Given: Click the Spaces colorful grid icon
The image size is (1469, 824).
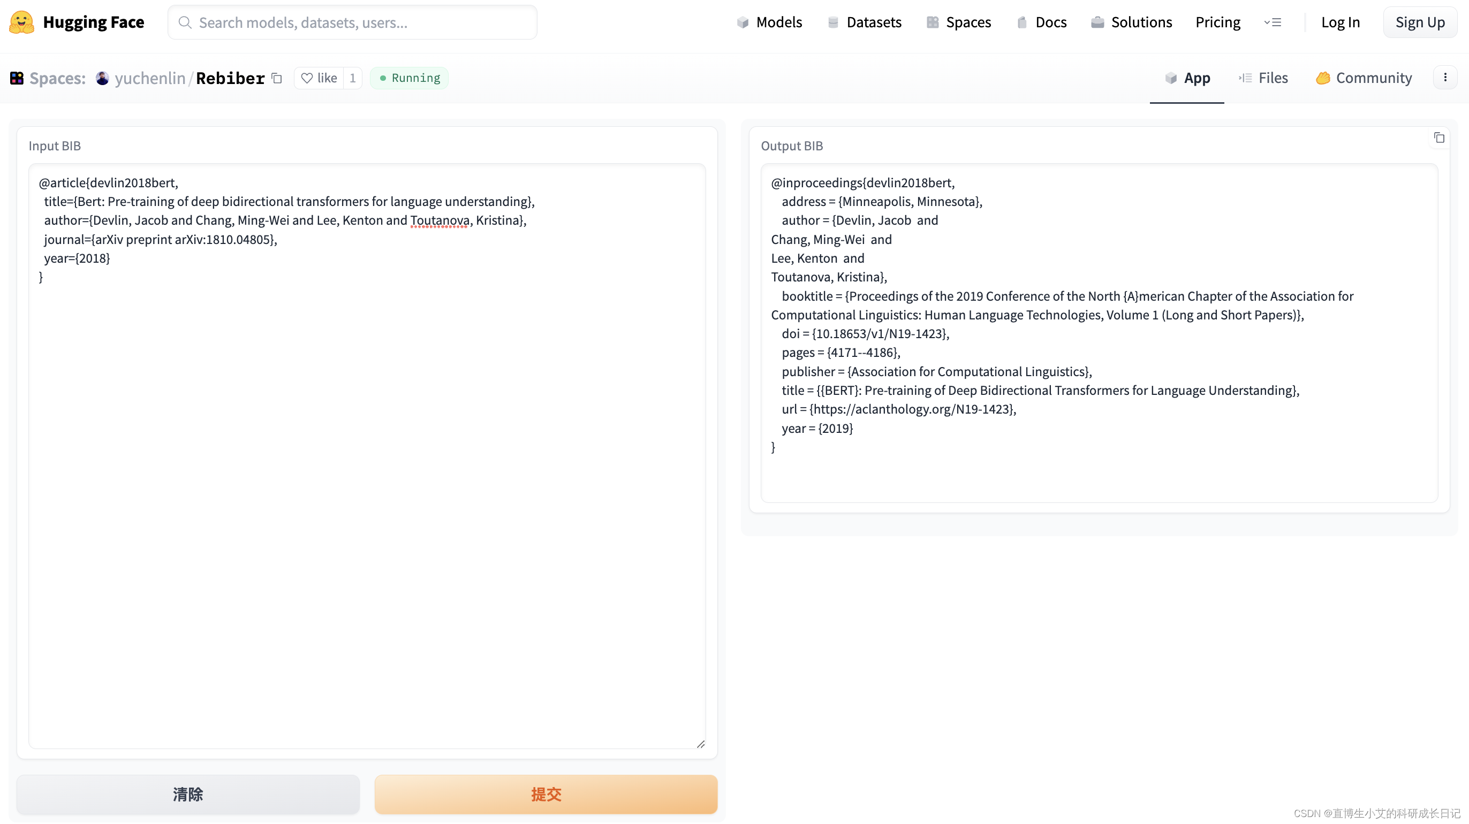Looking at the screenshot, I should click(17, 78).
